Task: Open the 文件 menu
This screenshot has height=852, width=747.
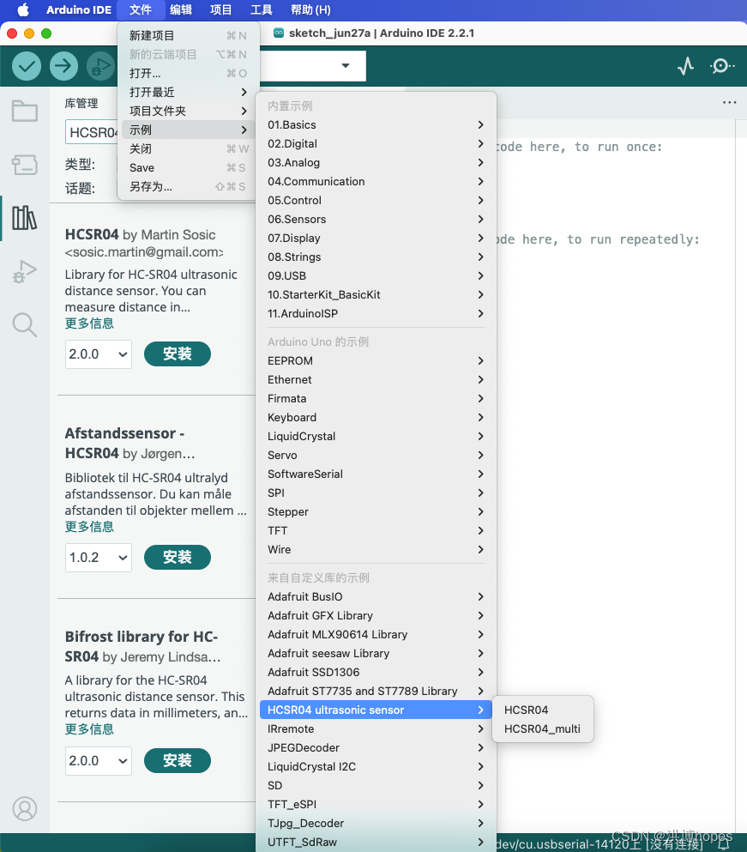Action: point(141,9)
